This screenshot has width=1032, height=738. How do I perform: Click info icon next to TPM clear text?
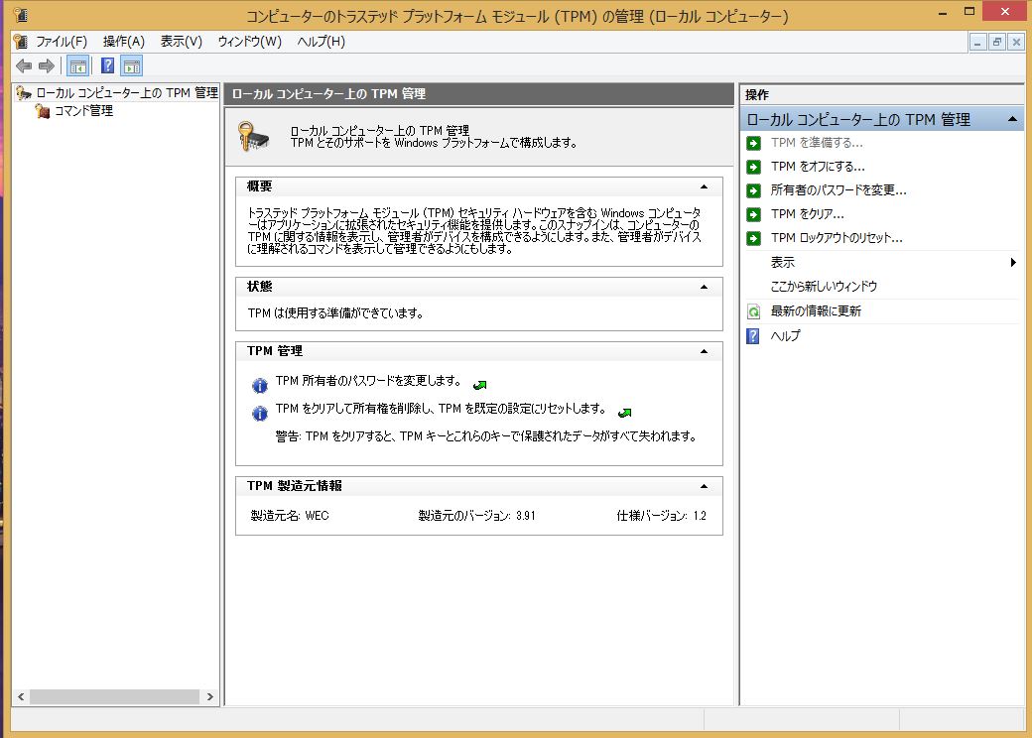(x=260, y=413)
